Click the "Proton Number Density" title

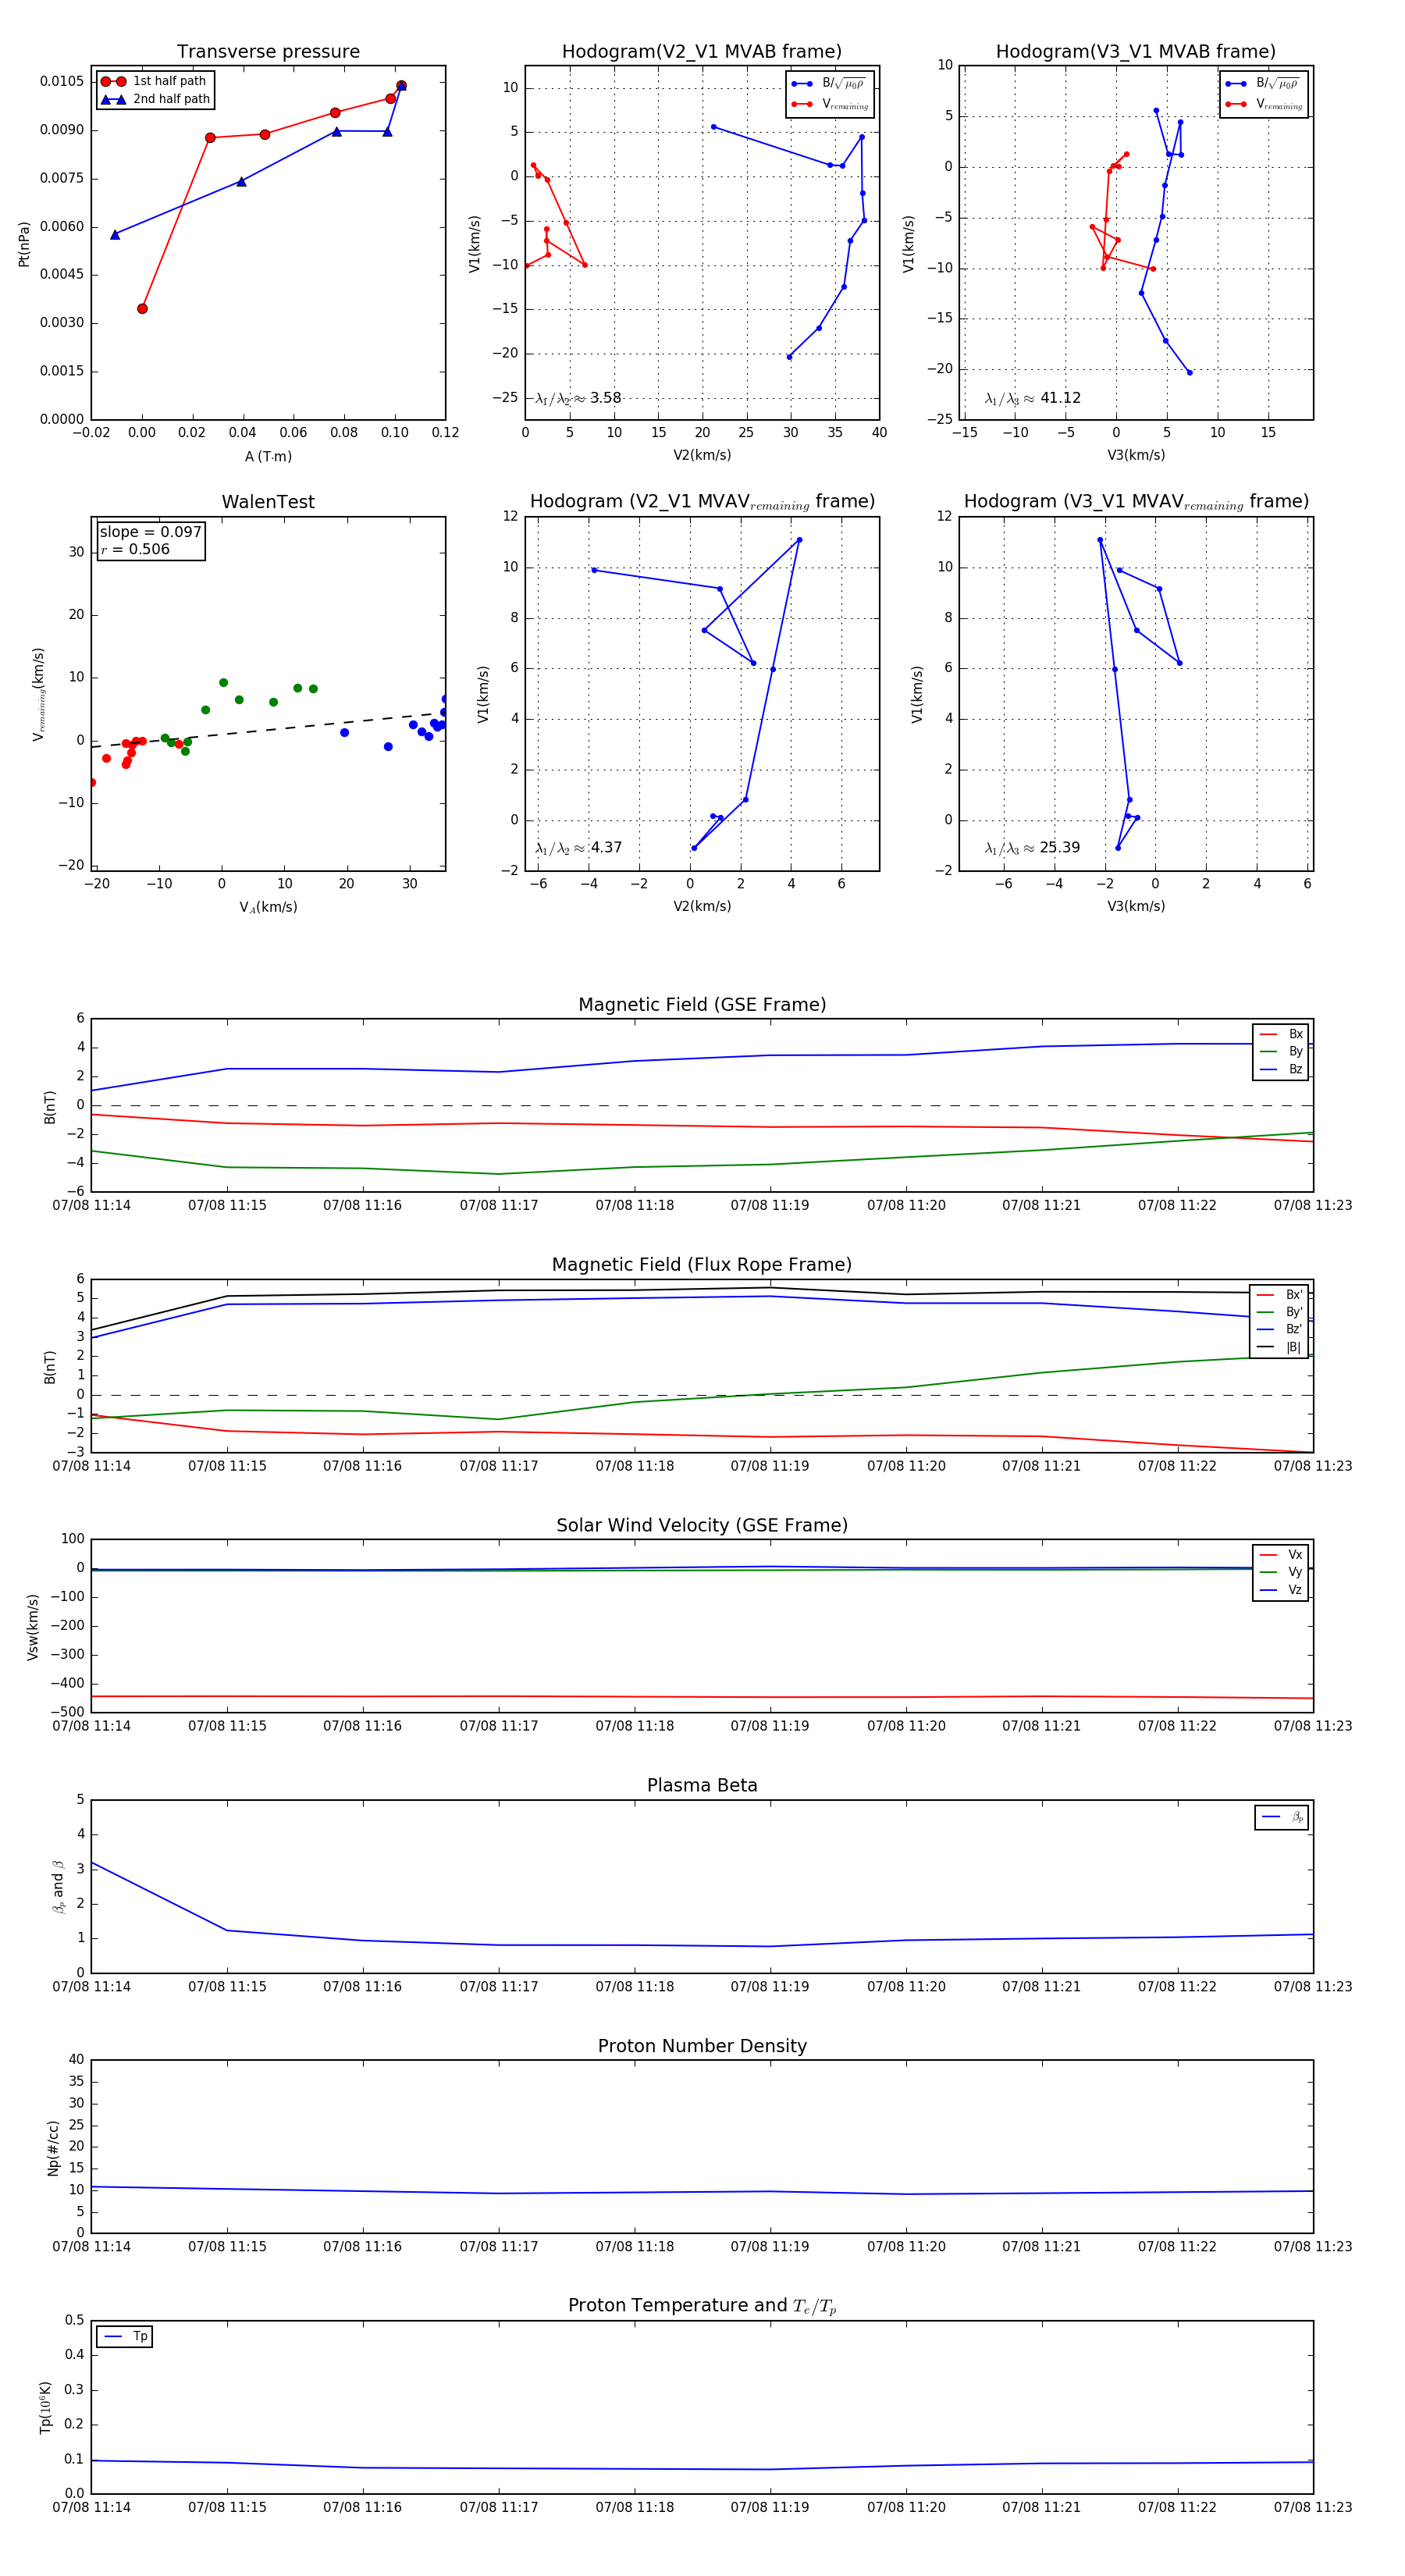click(702, 2046)
